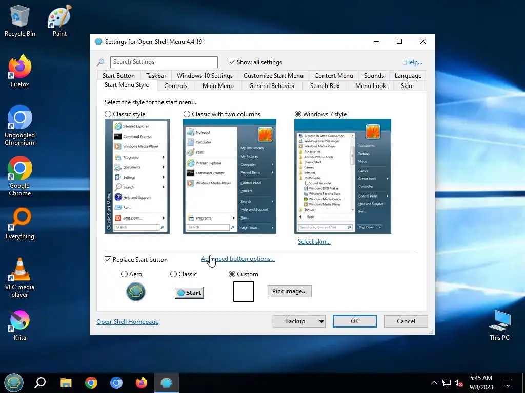Image resolution: width=525 pixels, height=393 pixels.
Task: Launch Google Chrome from the taskbar
Action: 91,382
